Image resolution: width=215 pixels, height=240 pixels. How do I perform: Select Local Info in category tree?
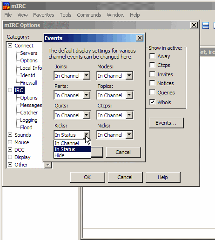click(x=31, y=68)
